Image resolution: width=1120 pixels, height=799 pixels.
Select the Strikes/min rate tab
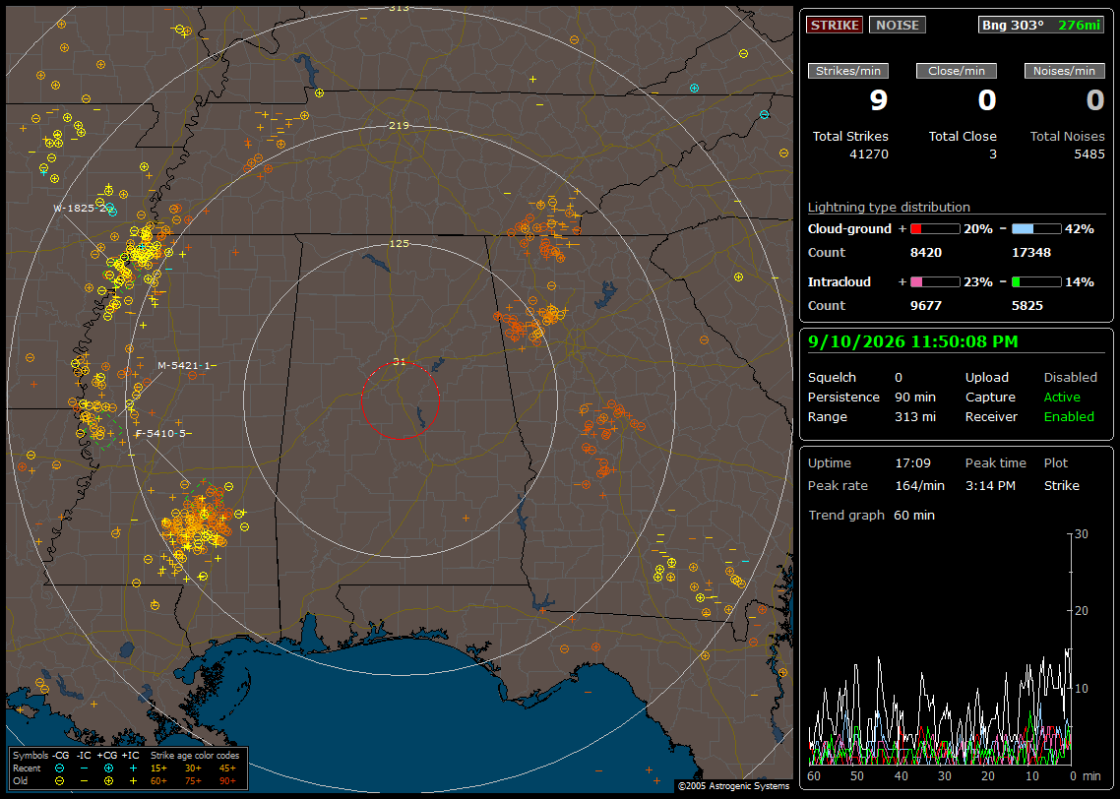coord(847,71)
